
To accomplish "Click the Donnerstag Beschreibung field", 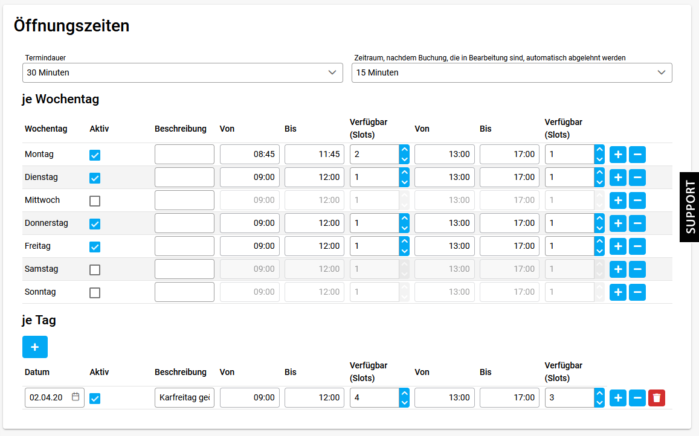I will 184,223.
